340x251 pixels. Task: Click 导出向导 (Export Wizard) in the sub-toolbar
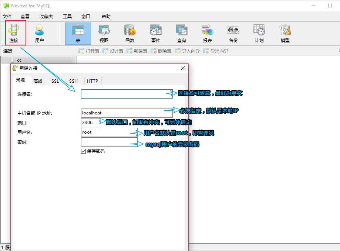point(216,51)
